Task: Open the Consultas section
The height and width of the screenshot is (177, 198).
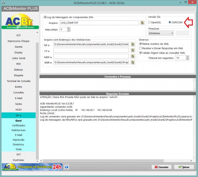Action: click(18, 93)
